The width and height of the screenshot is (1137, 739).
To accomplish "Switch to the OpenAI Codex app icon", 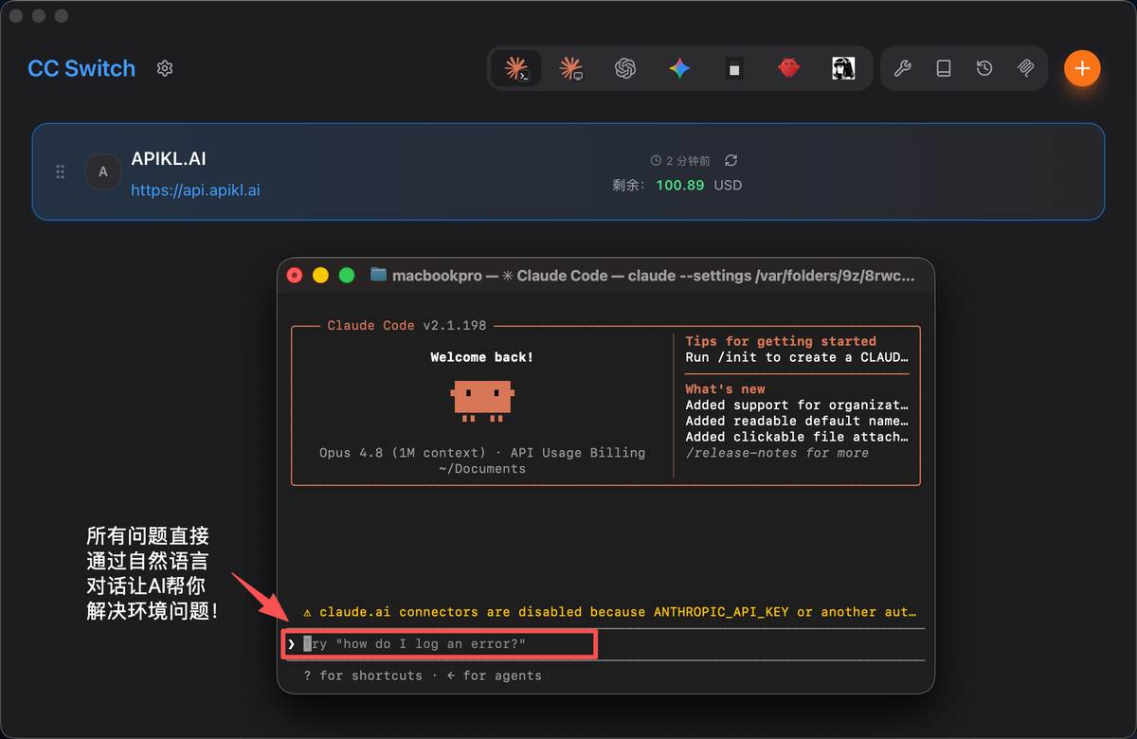I will [624, 68].
